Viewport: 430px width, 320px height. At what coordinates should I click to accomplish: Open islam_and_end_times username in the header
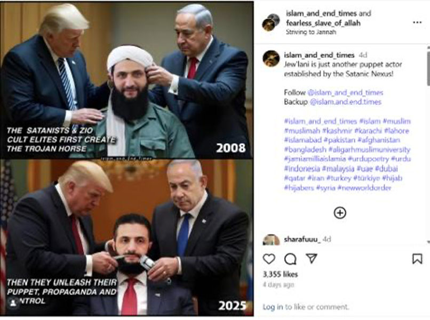click(x=321, y=13)
